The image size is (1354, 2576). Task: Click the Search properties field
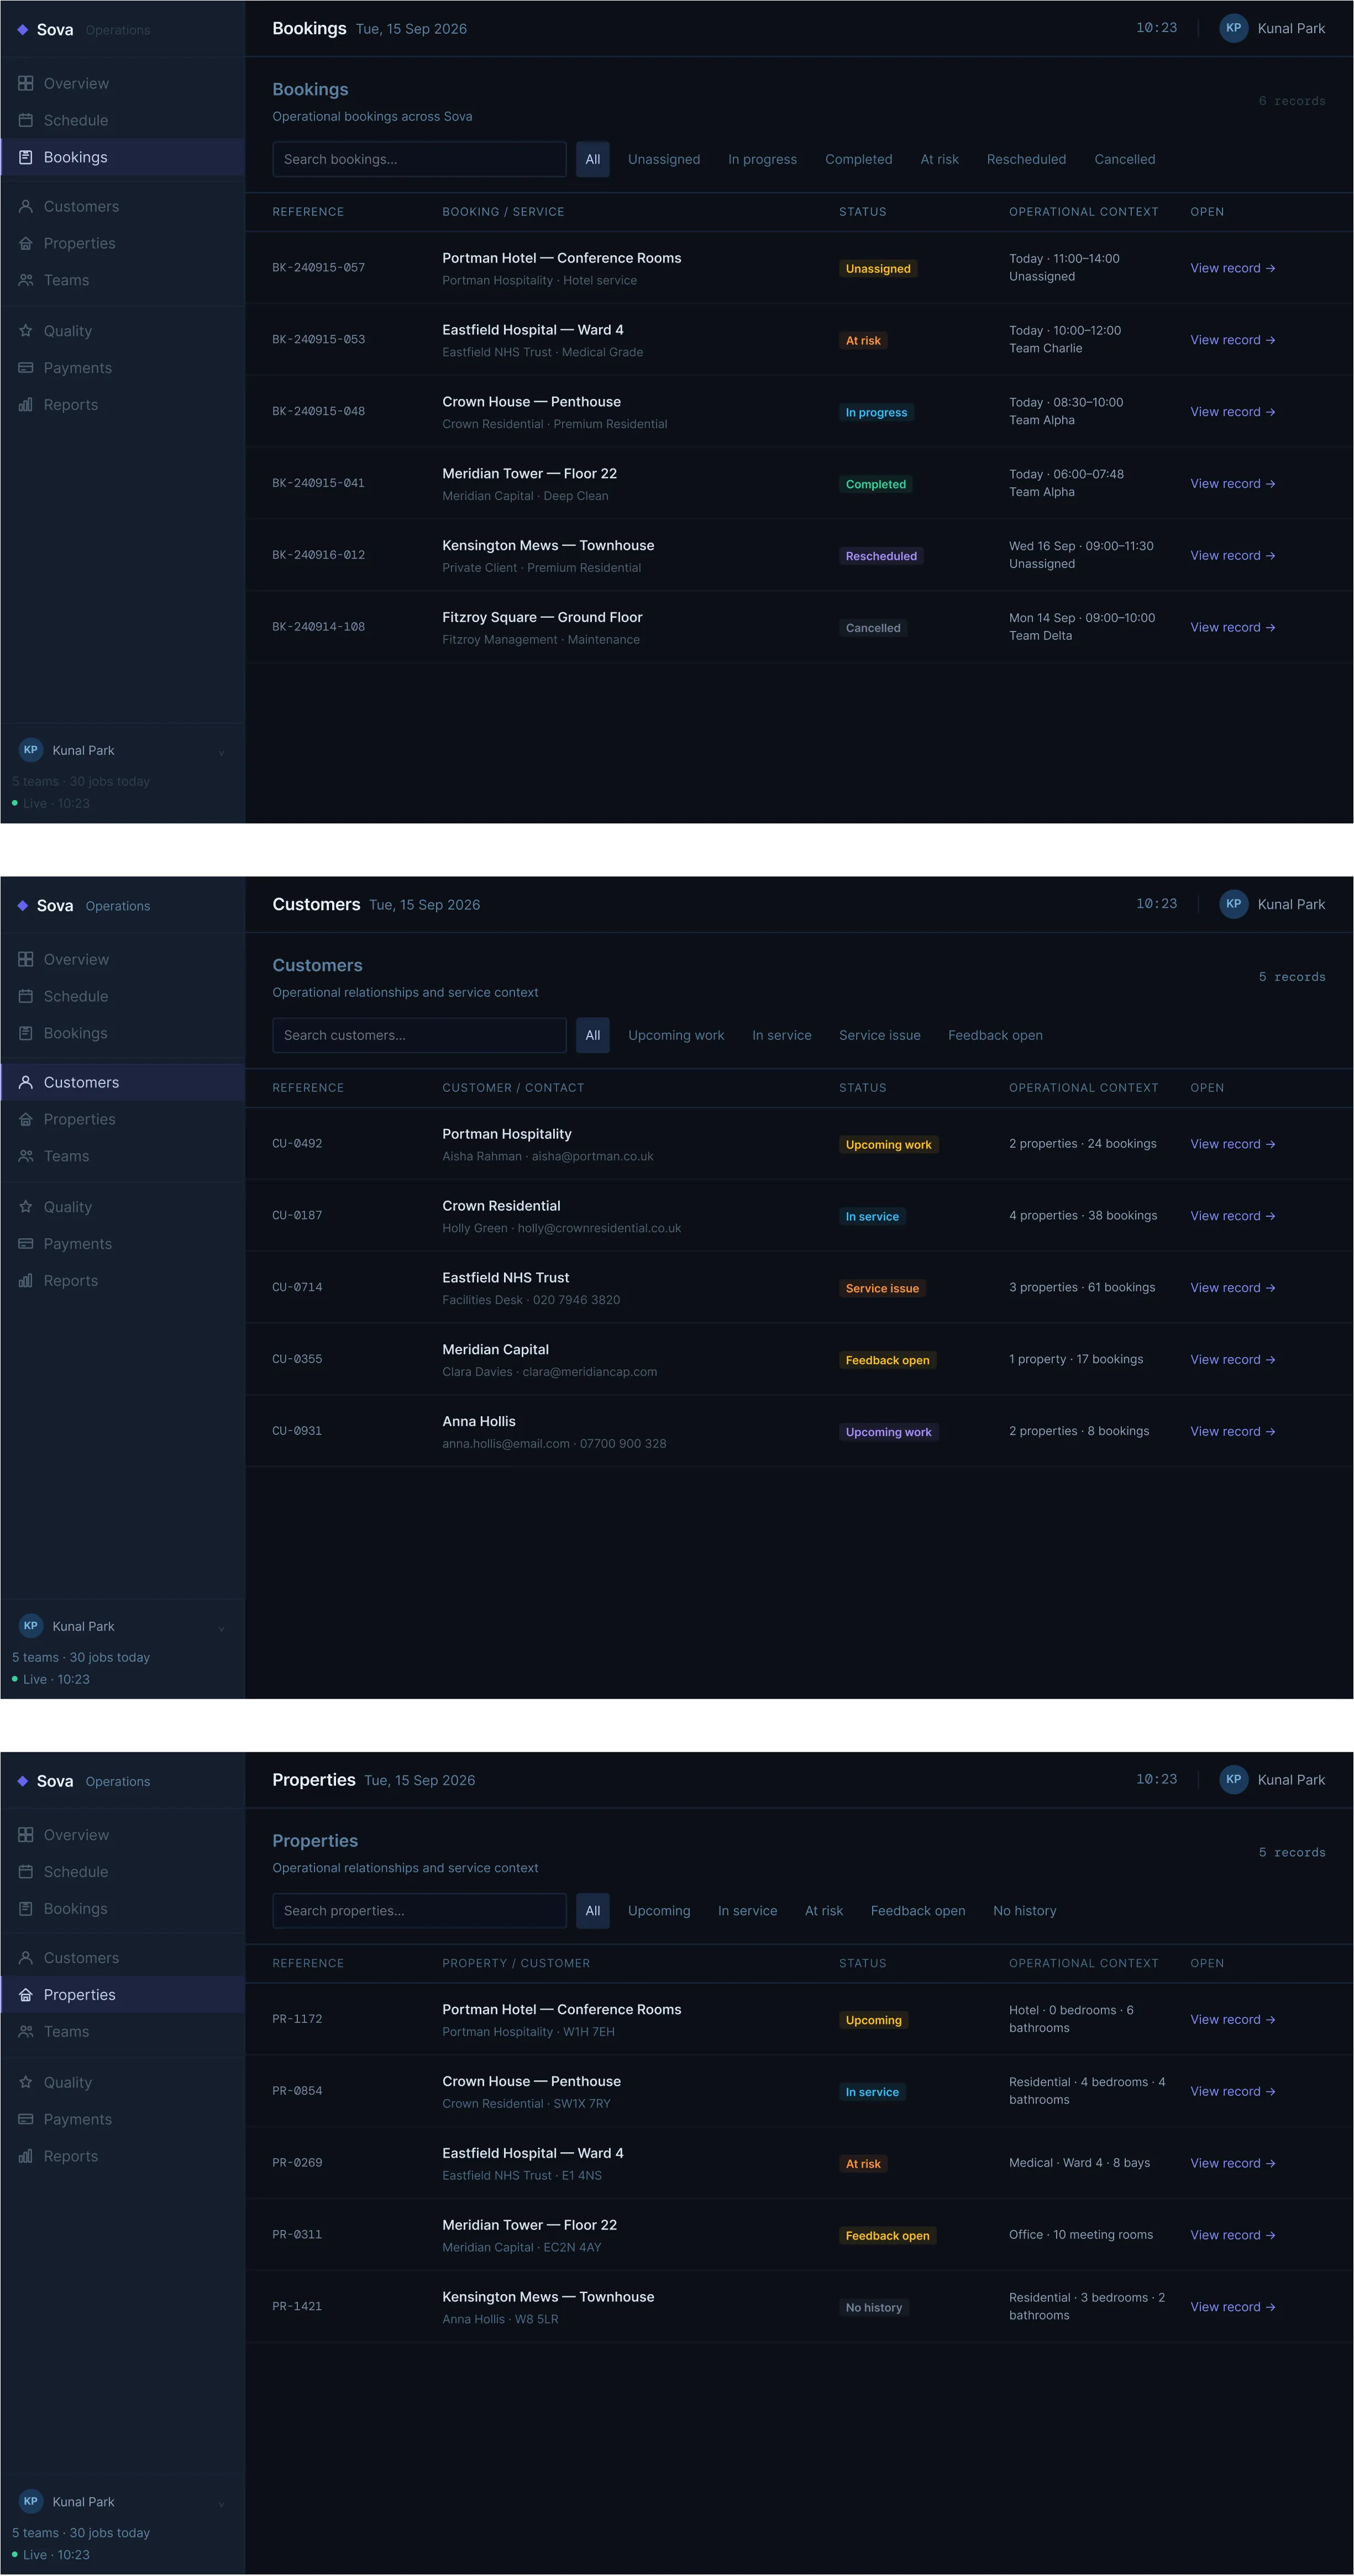(x=419, y=1911)
